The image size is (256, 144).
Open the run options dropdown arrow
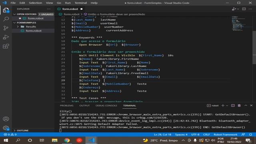tap(238, 9)
